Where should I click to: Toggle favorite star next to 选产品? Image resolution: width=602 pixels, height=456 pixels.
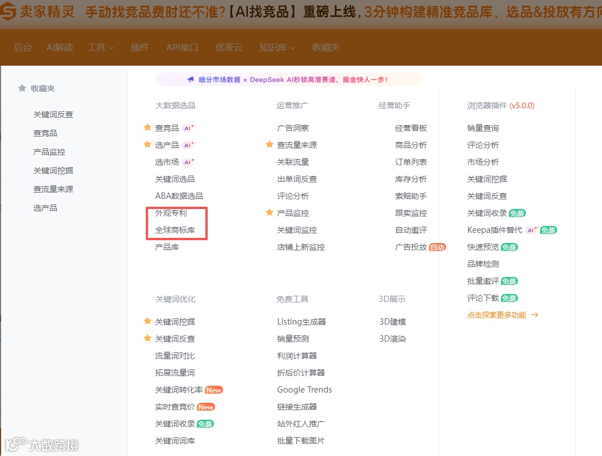click(x=148, y=144)
